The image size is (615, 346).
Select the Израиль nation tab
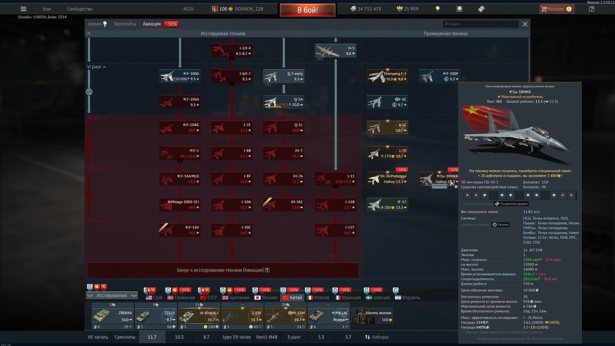(407, 298)
